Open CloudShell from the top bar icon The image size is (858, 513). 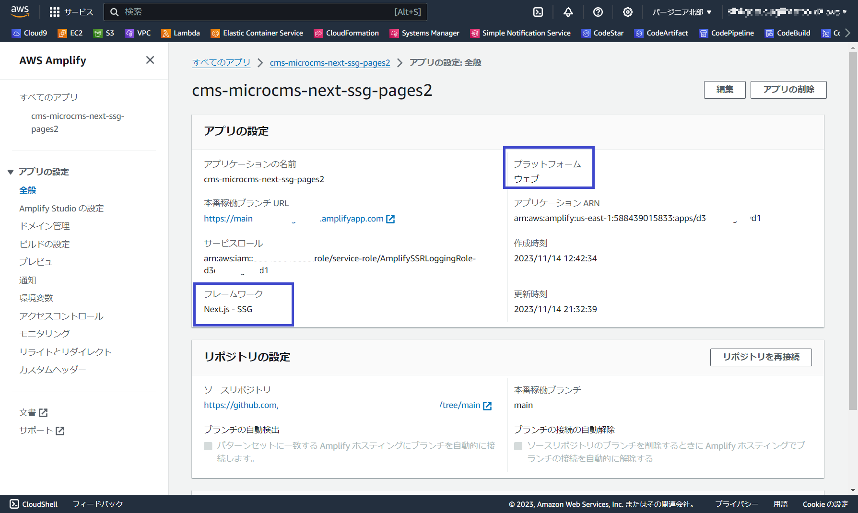coord(538,12)
